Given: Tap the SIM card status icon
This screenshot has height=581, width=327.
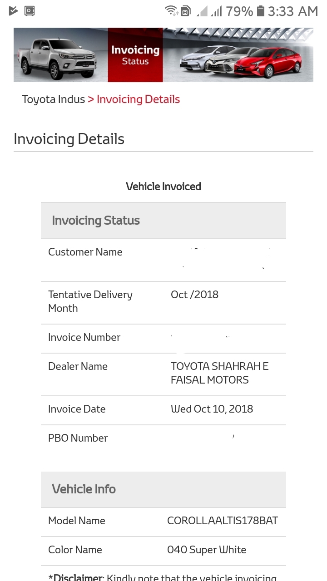Looking at the screenshot, I should [x=185, y=11].
